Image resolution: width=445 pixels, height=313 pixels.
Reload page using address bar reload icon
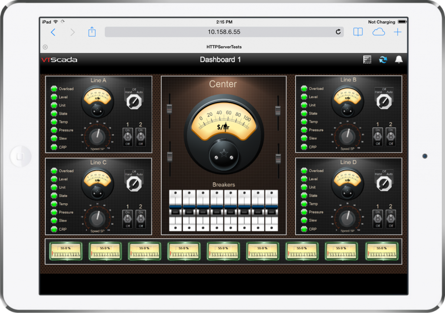(338, 32)
